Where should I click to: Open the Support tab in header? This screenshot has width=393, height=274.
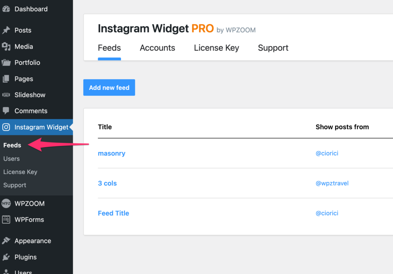click(273, 48)
